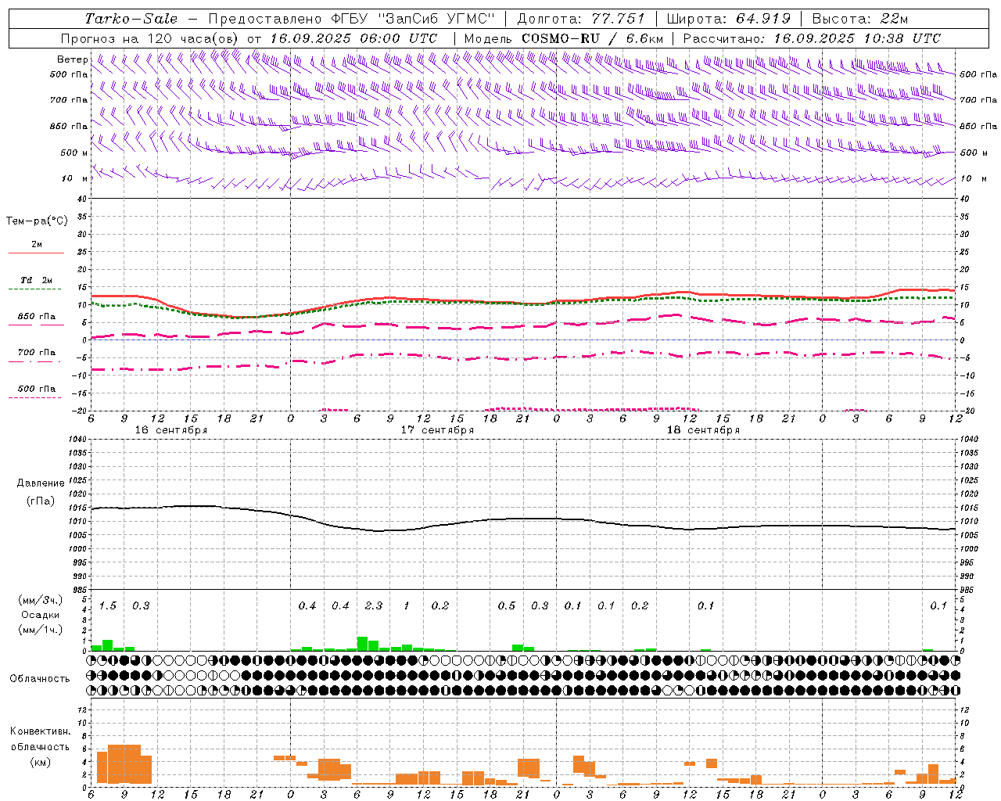1001x801 pixels.
Task: Click the Широта: 64.919 value
Action: point(728,19)
